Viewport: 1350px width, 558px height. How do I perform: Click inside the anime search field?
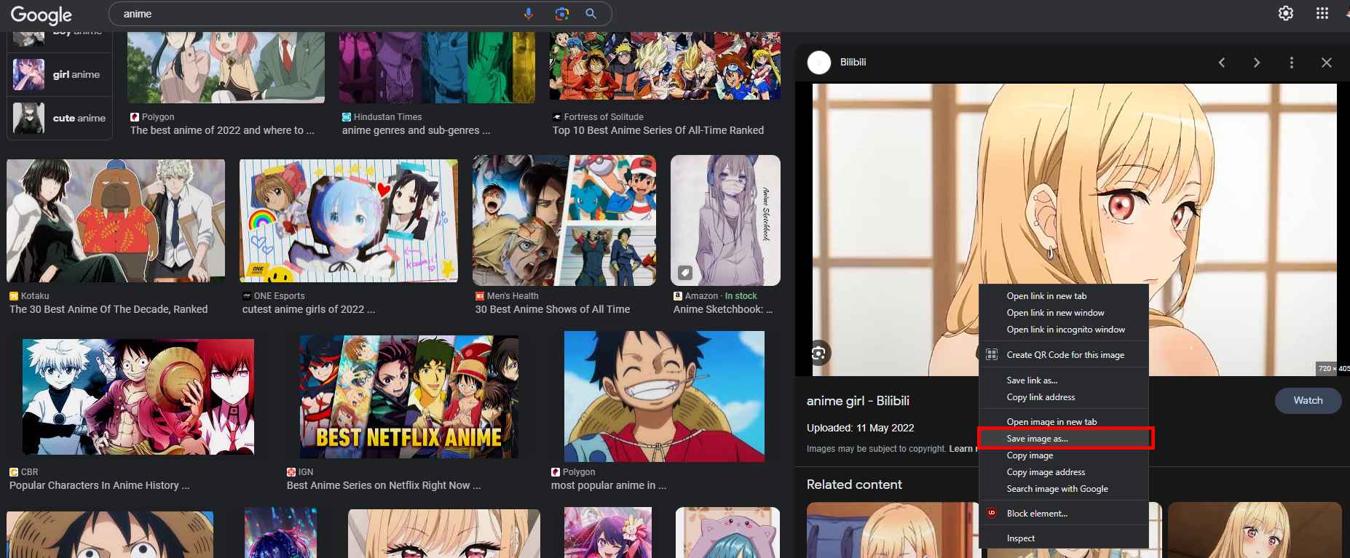[313, 14]
